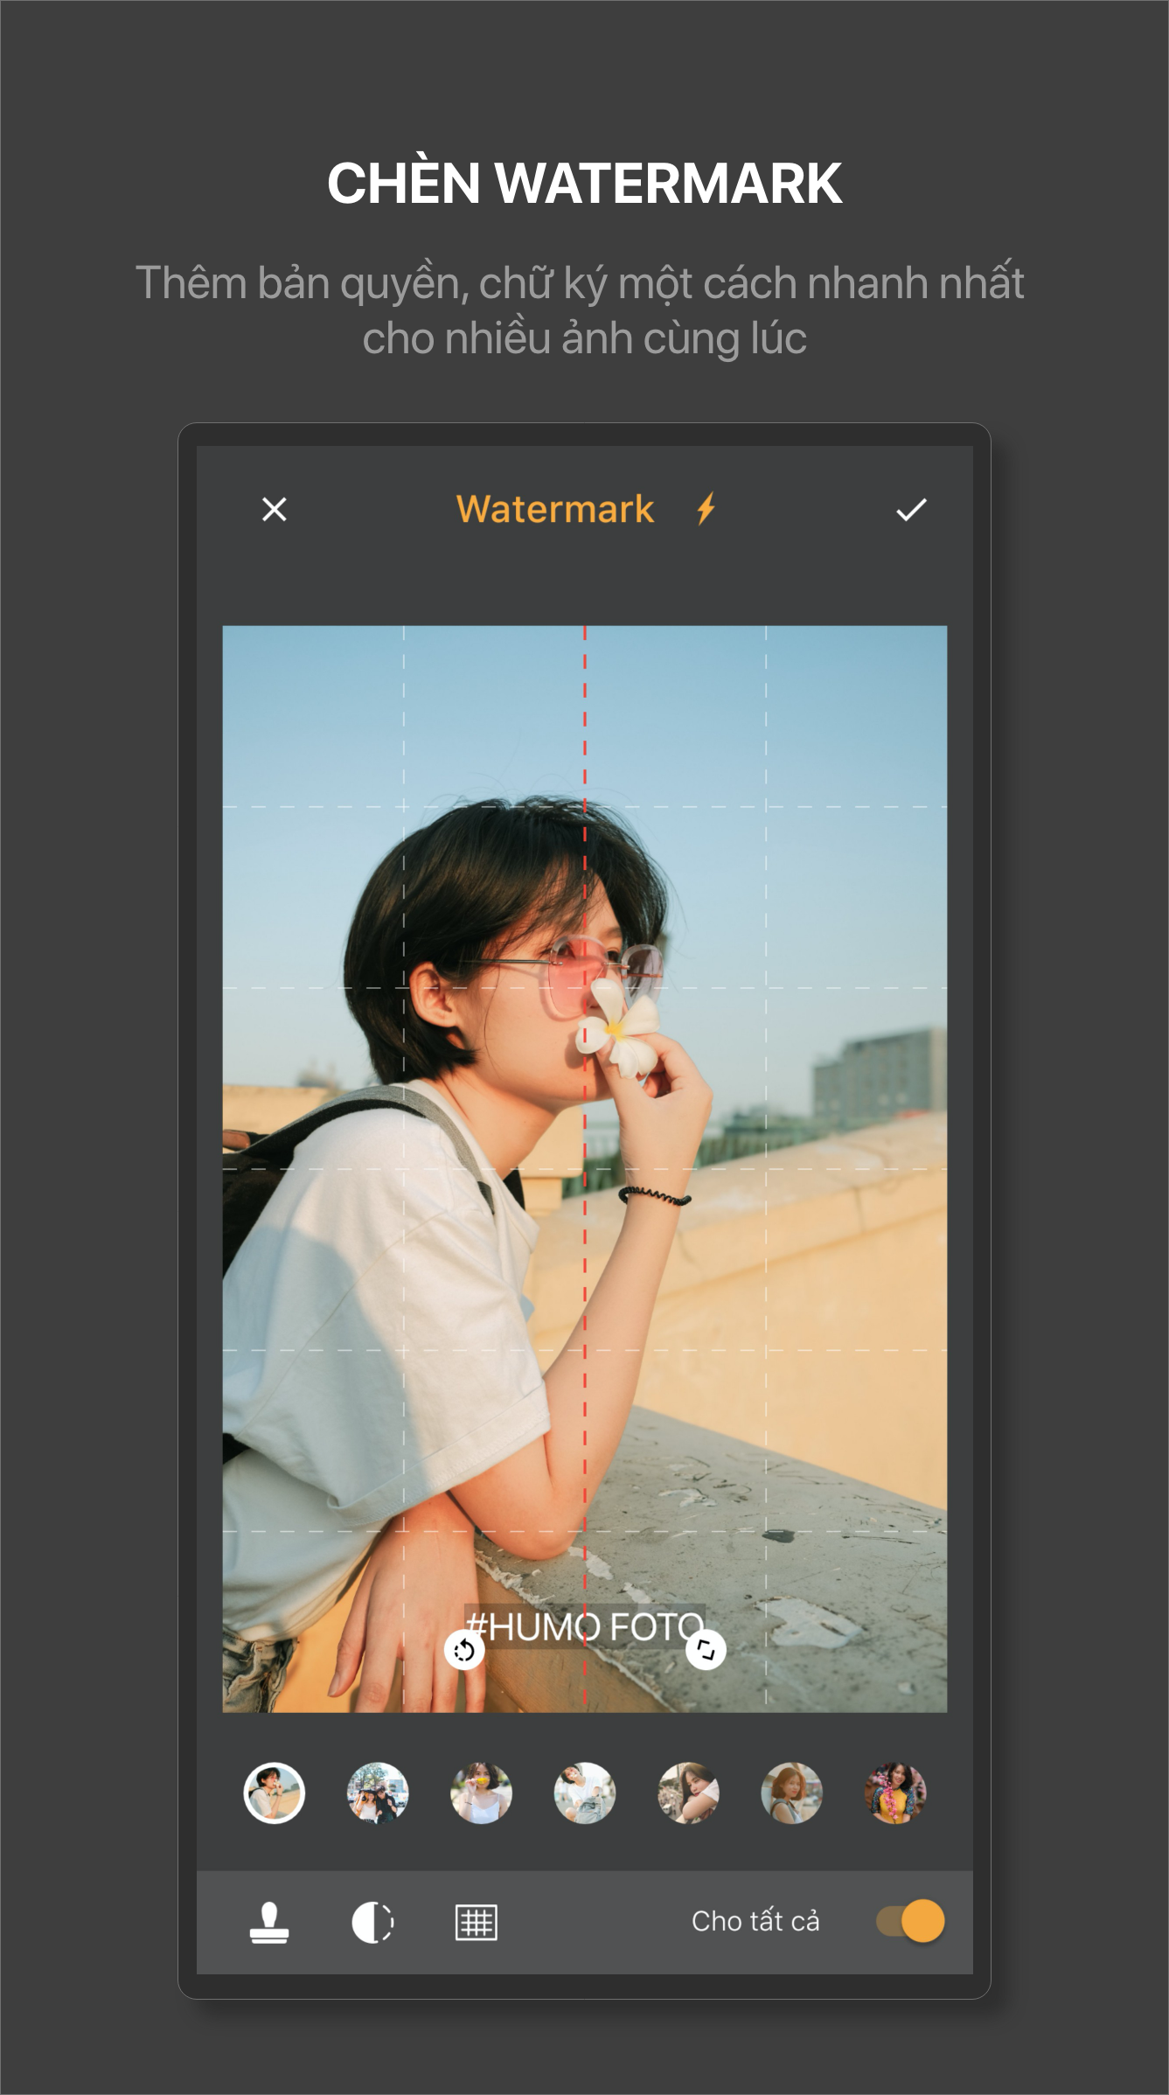
Task: Tap the main photo preview
Action: pyautogui.click(x=585, y=1169)
